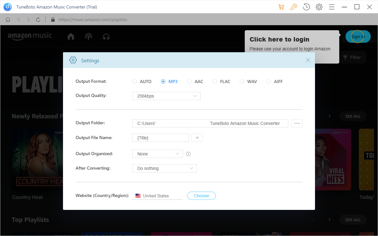Expand the Output Organized None dropdown
The image size is (378, 236).
(157, 154)
